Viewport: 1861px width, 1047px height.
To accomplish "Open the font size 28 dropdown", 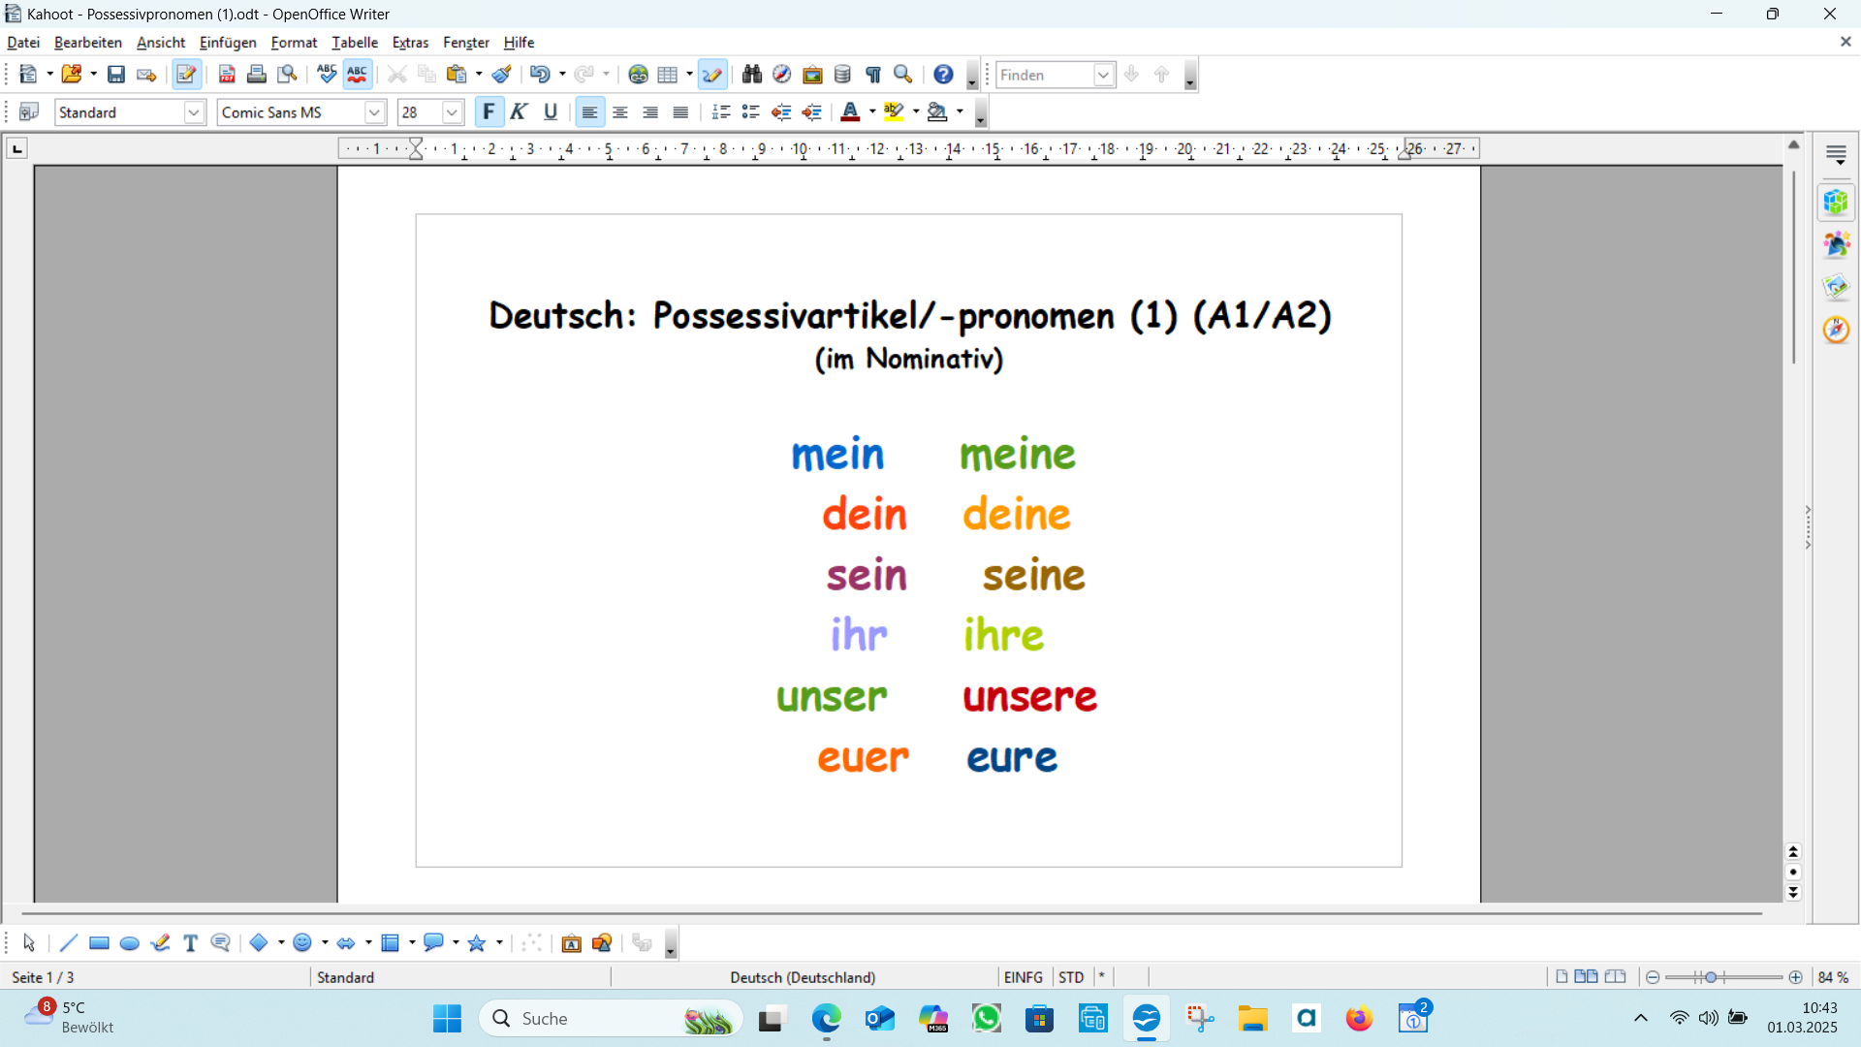I will [451, 112].
